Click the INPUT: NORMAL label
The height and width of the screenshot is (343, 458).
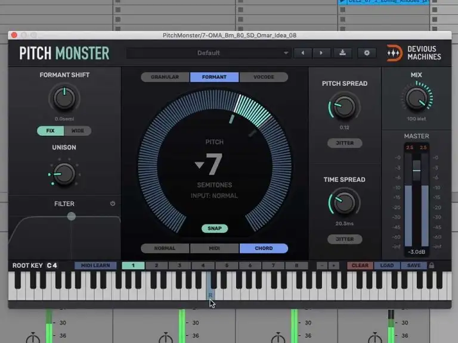tap(214, 196)
